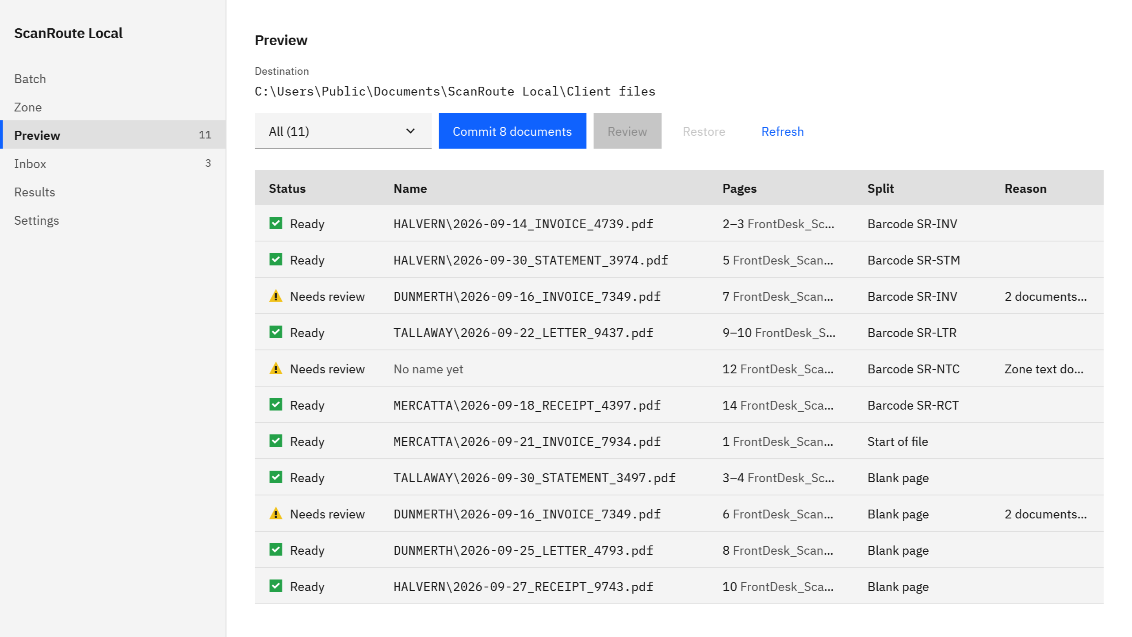Select TALLAWAY\2026-09-30_STATEMENT_3497.pdf file name
1132x637 pixels.
pos(535,478)
